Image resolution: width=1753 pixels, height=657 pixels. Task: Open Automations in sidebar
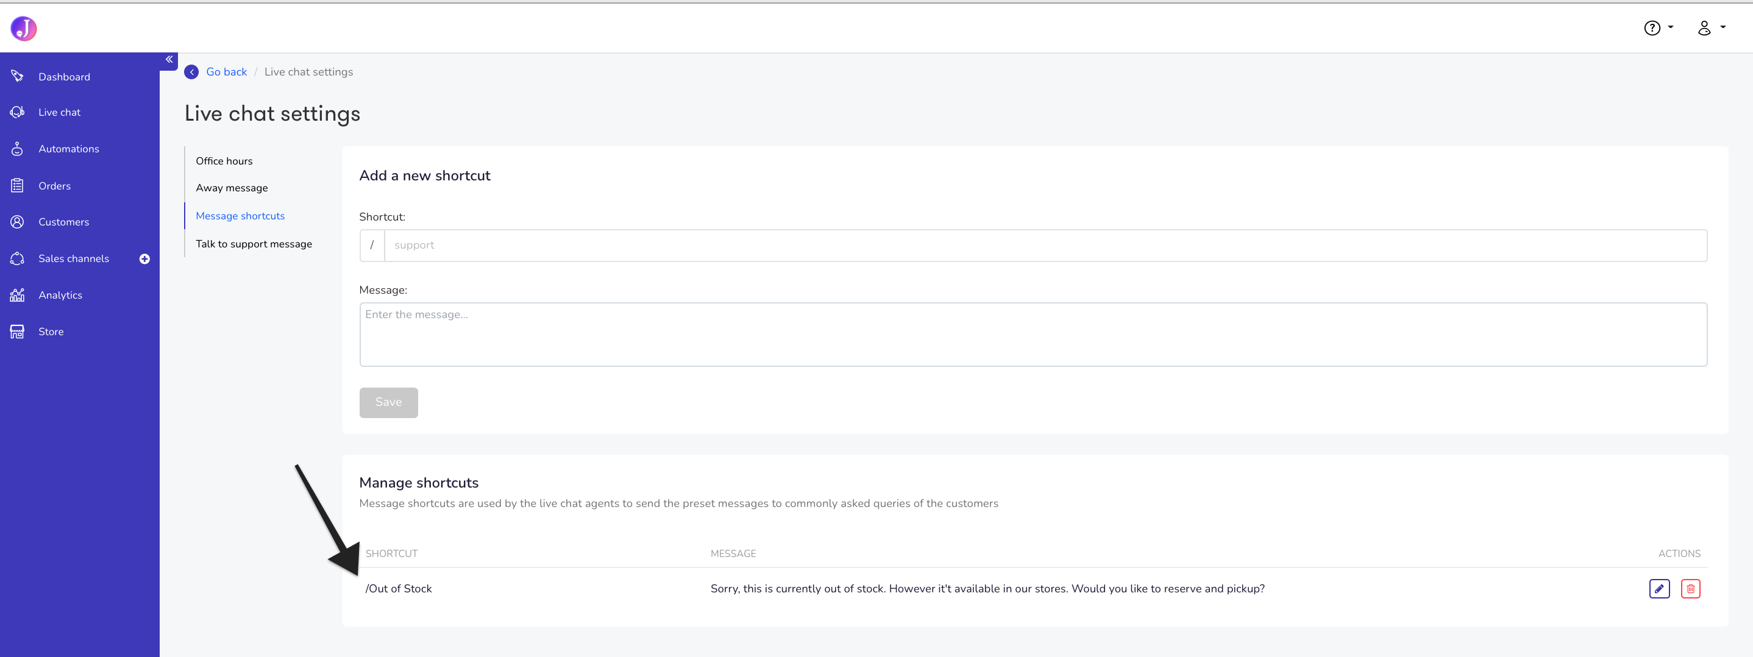point(69,149)
